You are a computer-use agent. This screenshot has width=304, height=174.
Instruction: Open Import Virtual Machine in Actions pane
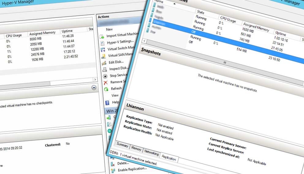[x=123, y=35]
